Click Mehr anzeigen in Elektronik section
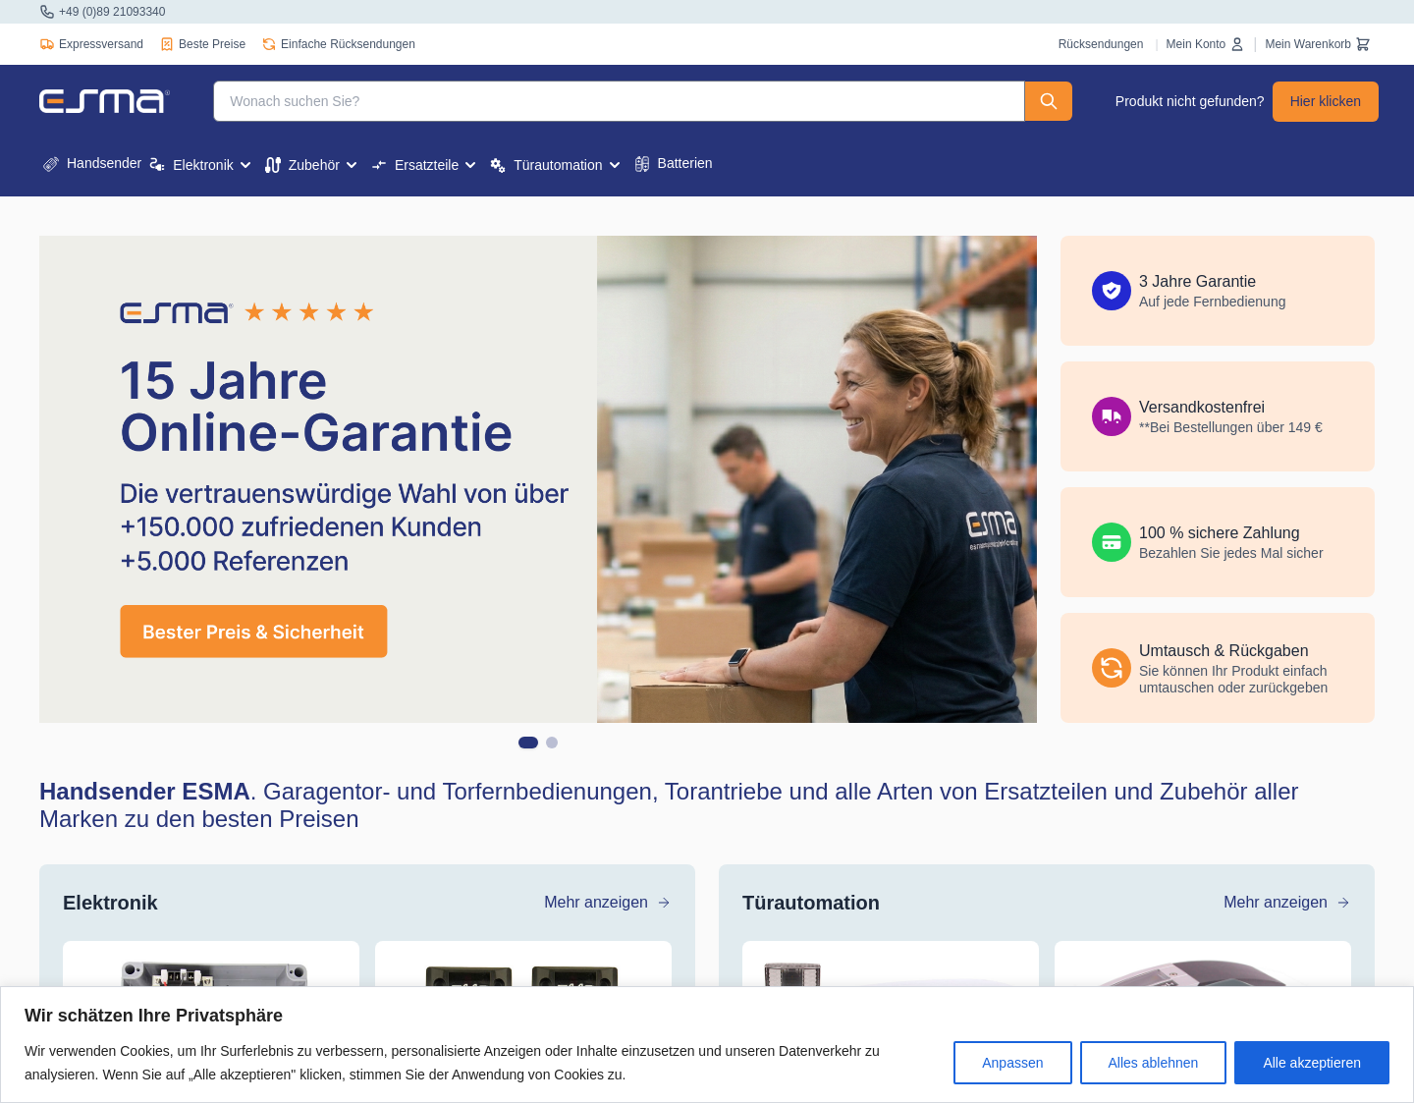1414x1103 pixels. 607,903
